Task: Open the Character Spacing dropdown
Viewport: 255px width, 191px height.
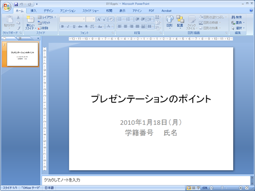Action: coord(93,26)
